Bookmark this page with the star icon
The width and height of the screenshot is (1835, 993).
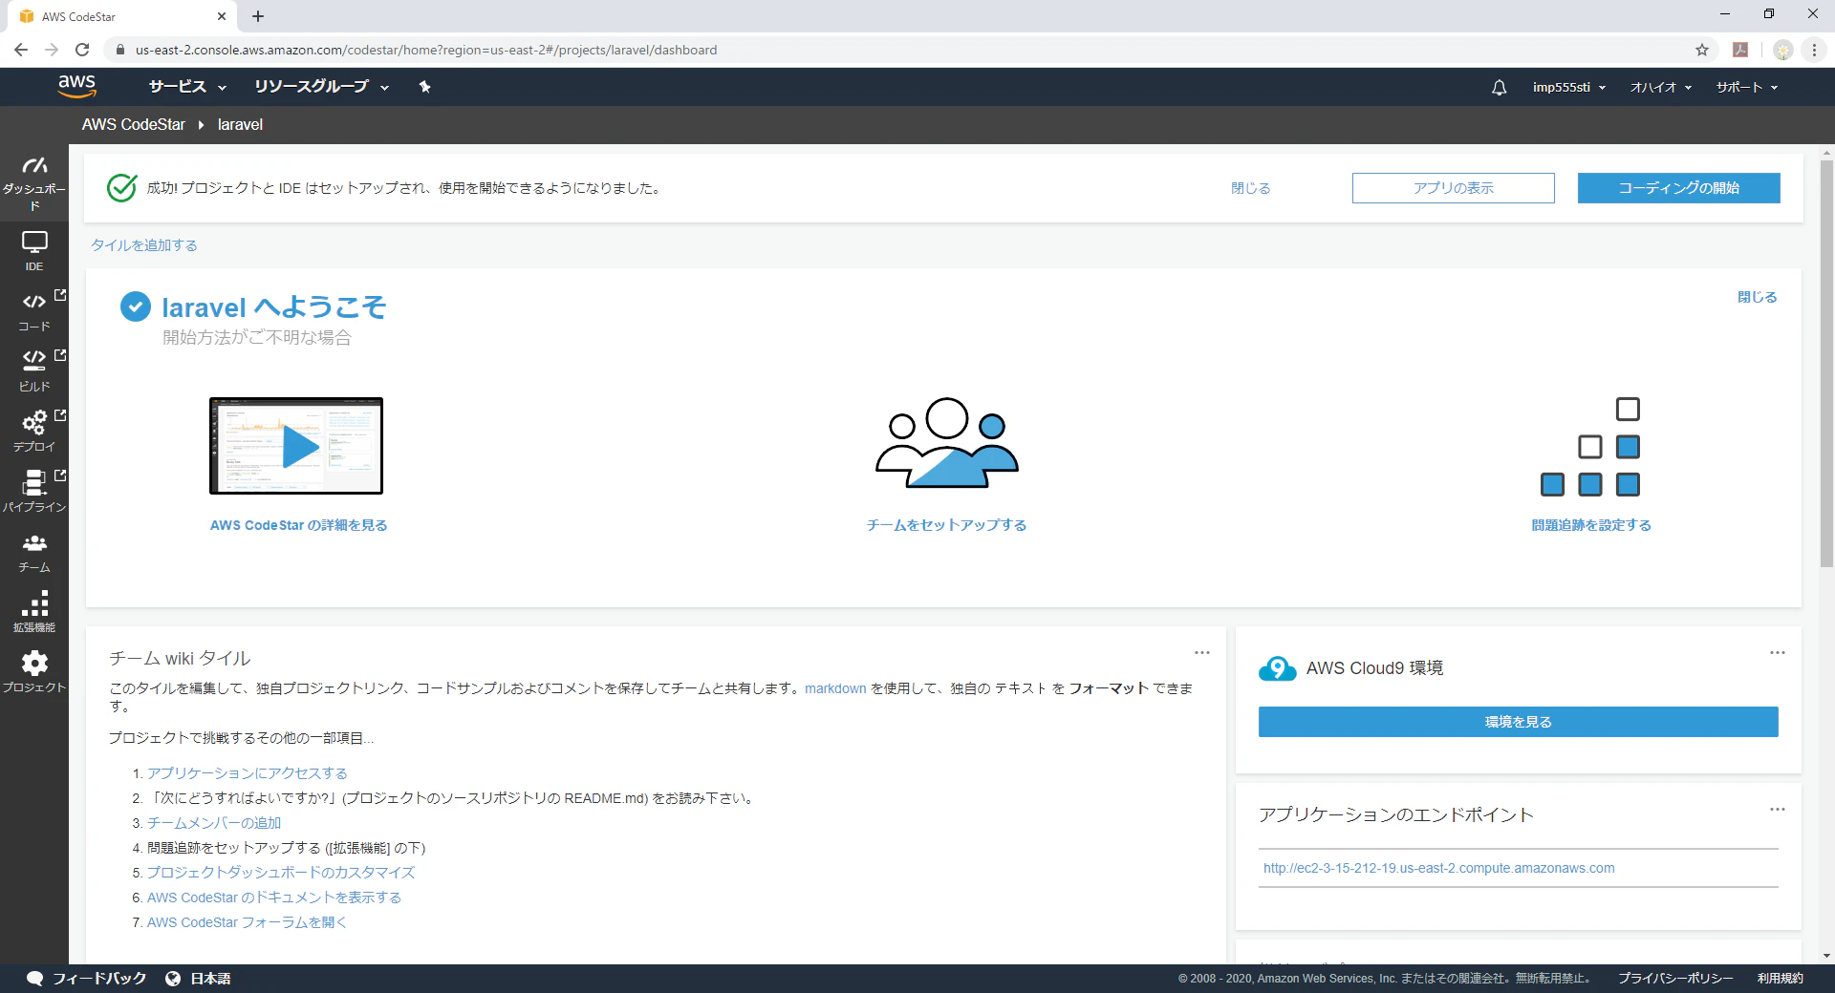(1702, 50)
